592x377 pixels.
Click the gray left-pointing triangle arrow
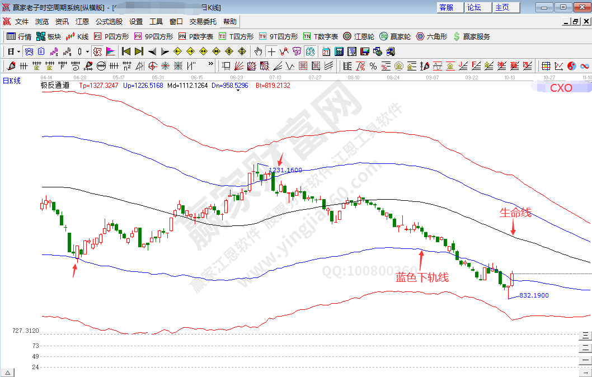[x=152, y=51]
